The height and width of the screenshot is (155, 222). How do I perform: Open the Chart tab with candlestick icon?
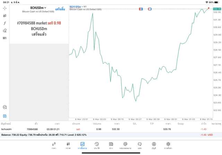pyautogui.click(x=68, y=146)
